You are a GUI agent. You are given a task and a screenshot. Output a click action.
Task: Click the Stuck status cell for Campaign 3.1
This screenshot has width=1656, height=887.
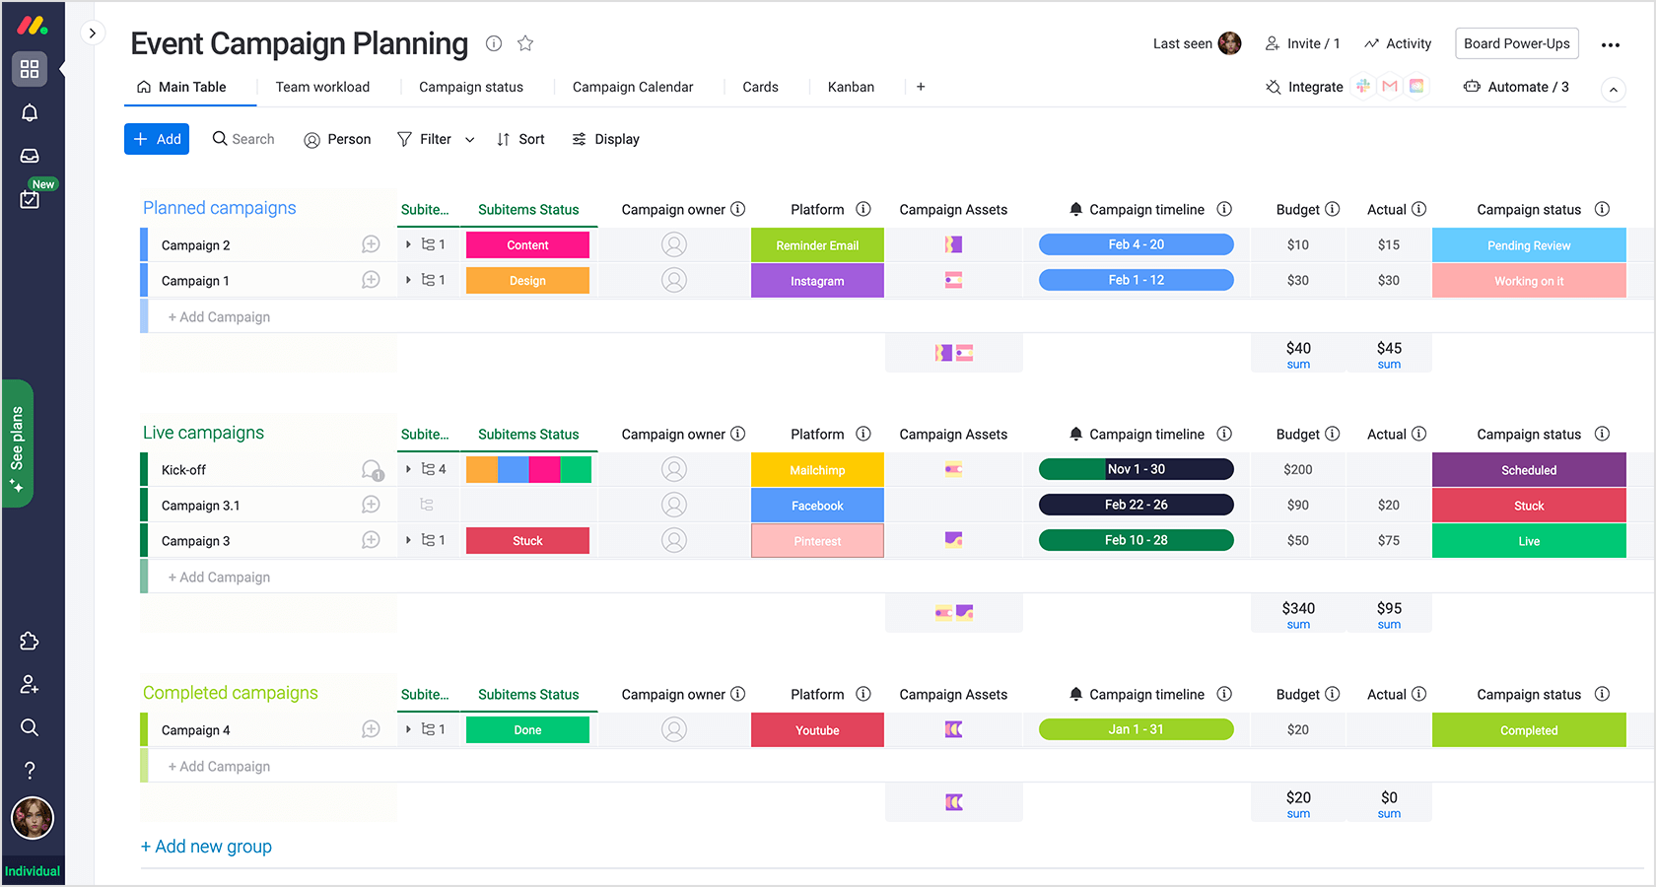click(x=1528, y=506)
